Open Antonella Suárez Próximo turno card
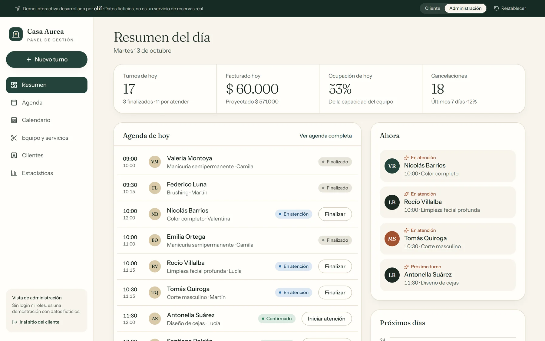This screenshot has width=545, height=341. point(448,275)
